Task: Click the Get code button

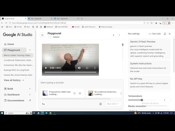Action: point(155,34)
